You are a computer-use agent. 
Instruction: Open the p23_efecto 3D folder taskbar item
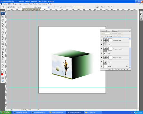click(x=93, y=112)
